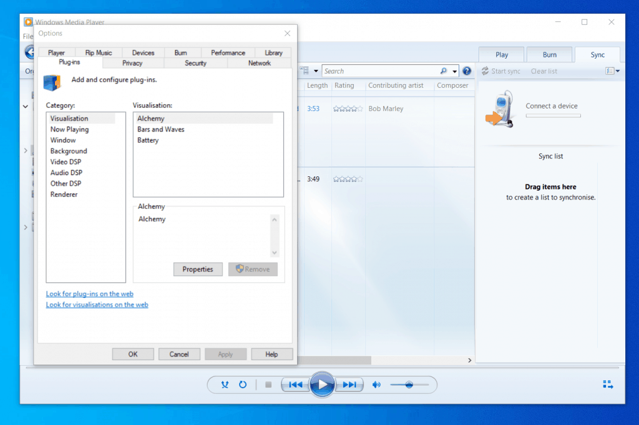The width and height of the screenshot is (639, 425).
Task: Open the Network tab in Options
Action: pos(260,63)
